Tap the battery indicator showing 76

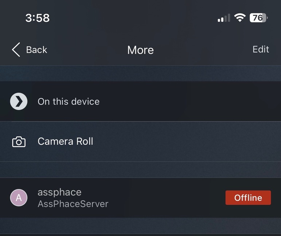tap(259, 18)
